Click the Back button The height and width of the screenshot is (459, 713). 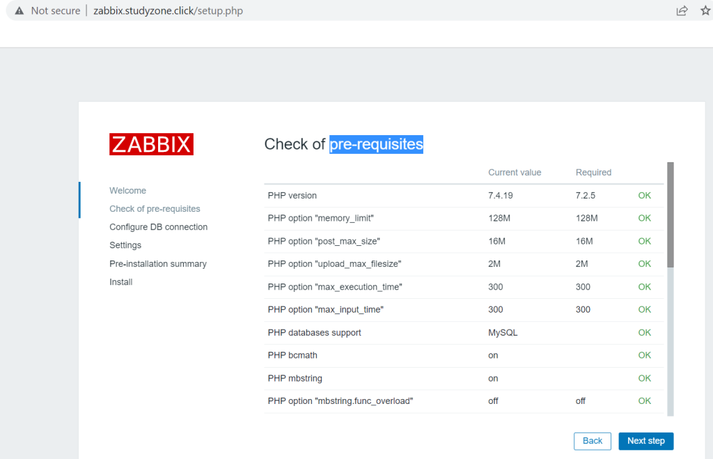point(592,441)
